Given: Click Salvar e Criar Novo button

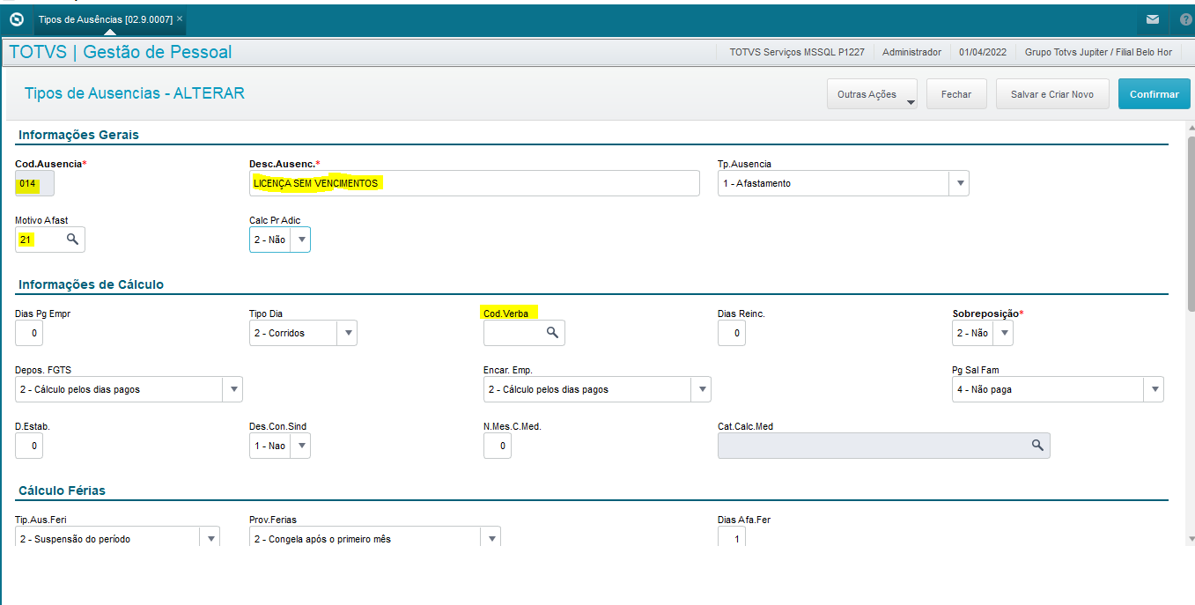Looking at the screenshot, I should tap(1052, 94).
